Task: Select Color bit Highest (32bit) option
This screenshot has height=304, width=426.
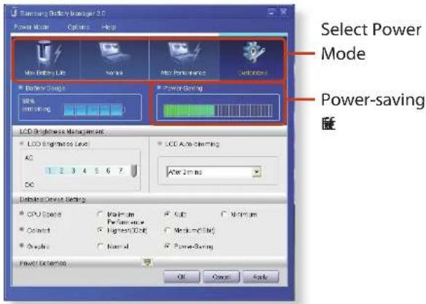Action: click(100, 230)
